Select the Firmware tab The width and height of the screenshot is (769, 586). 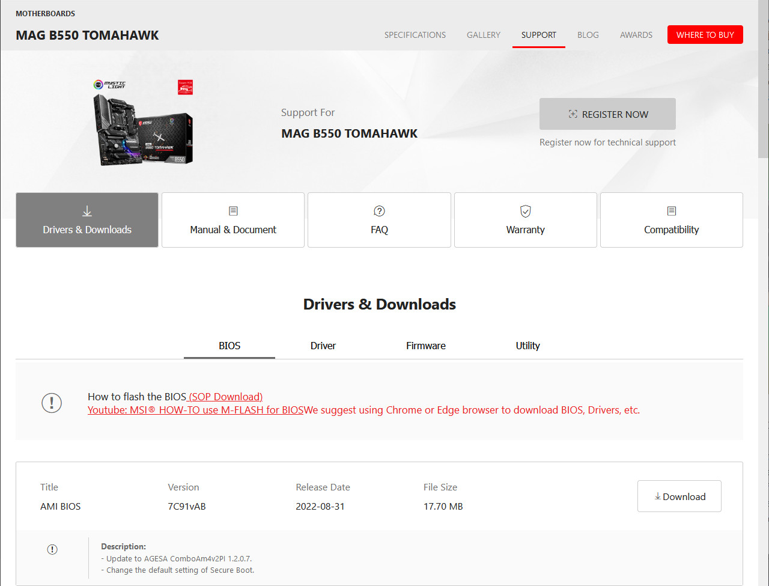426,346
